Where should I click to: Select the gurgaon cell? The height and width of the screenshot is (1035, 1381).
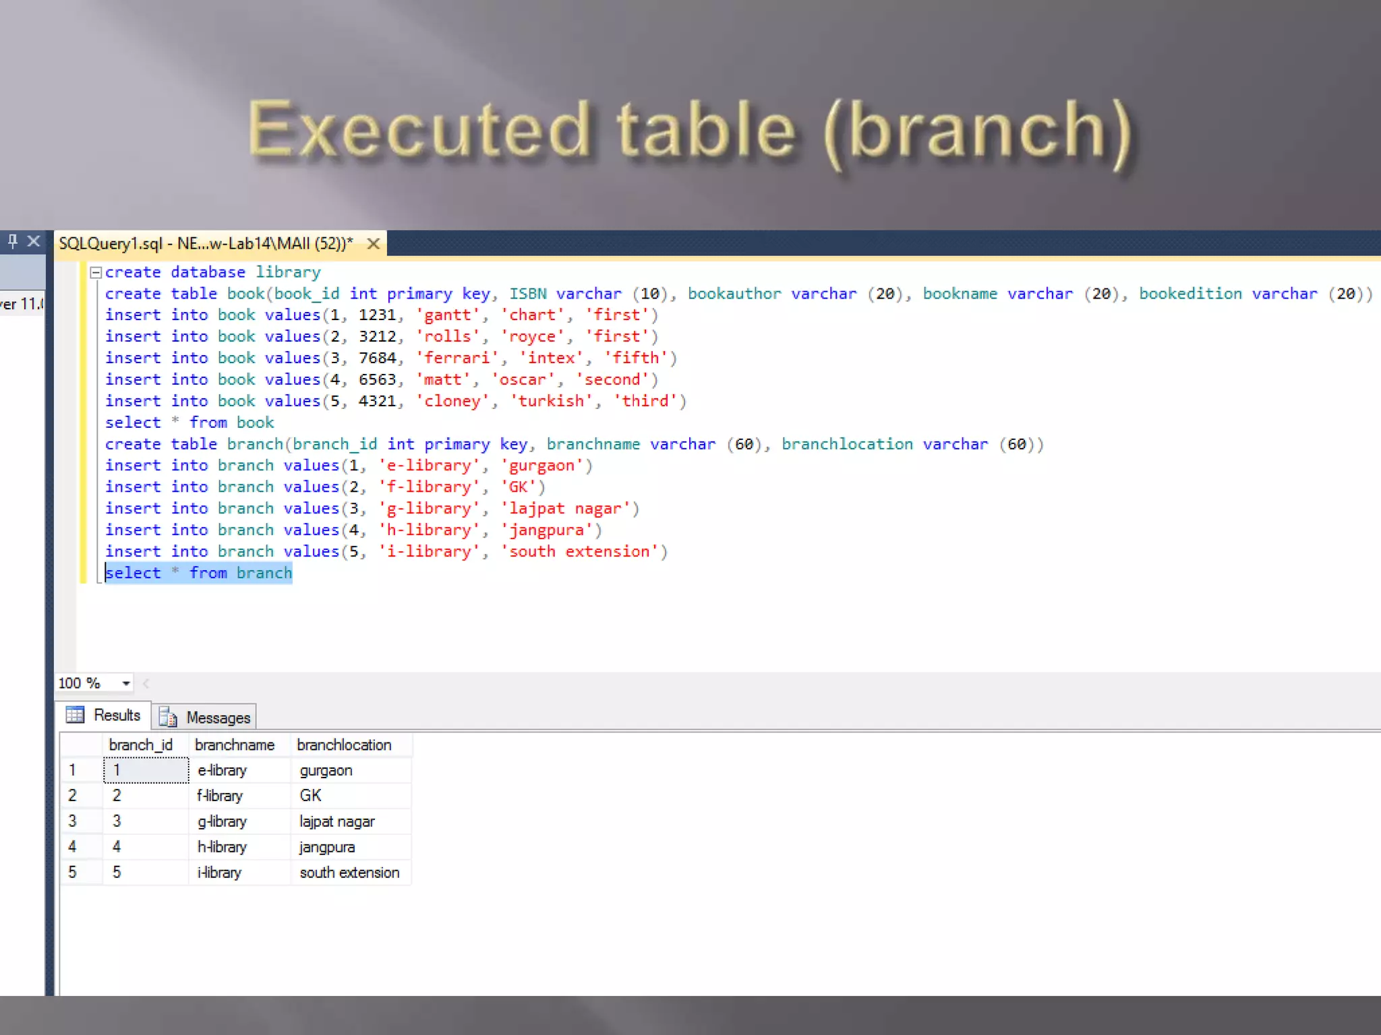click(x=351, y=770)
